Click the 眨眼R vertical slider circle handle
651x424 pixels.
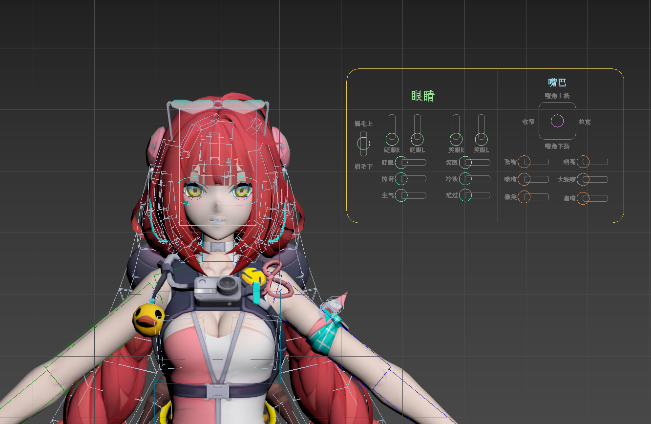coord(392,140)
